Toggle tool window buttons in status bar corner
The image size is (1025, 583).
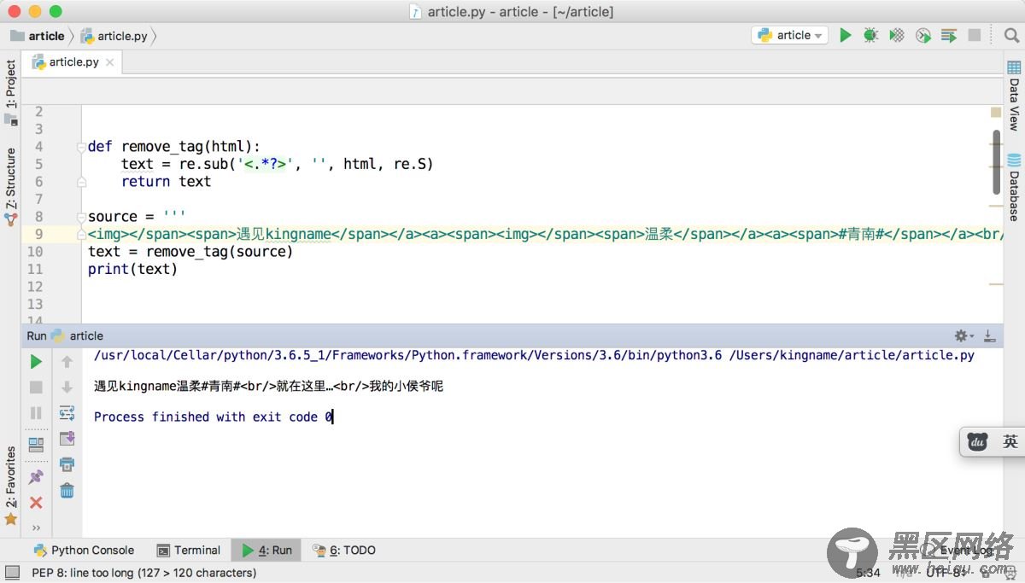point(12,573)
